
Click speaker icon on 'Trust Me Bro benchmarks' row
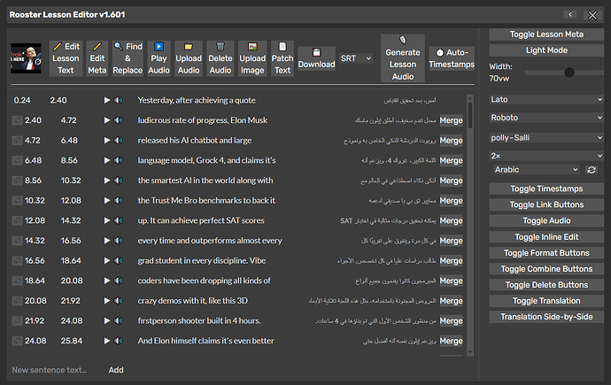click(x=119, y=201)
